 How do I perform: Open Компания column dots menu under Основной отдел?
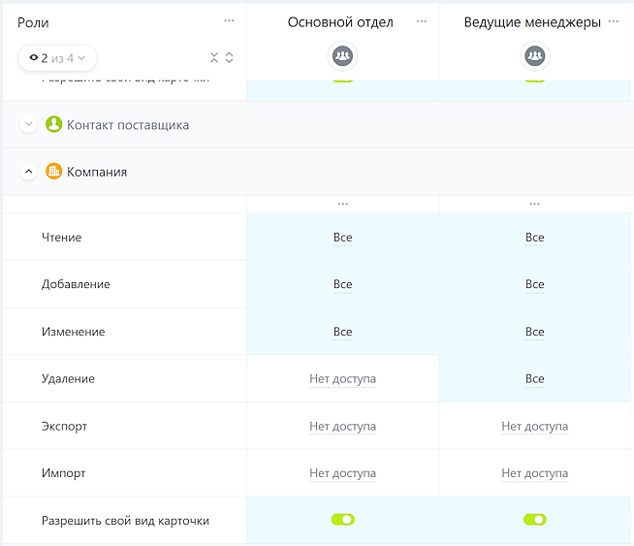342,204
